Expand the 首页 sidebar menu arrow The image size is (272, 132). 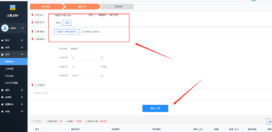[22, 40]
